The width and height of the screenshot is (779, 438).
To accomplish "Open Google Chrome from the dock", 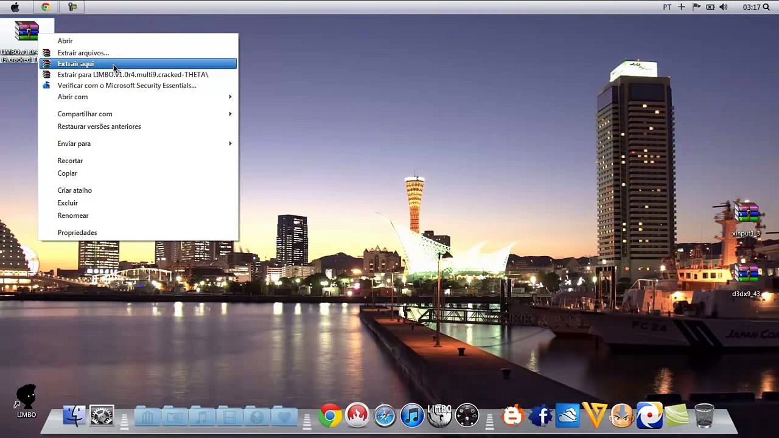I will (x=330, y=416).
